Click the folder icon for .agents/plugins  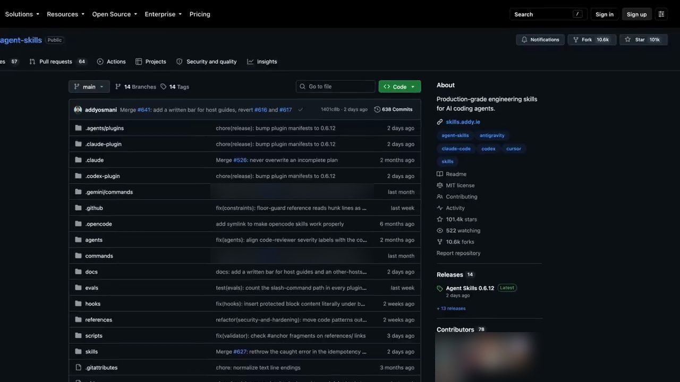[78, 128]
